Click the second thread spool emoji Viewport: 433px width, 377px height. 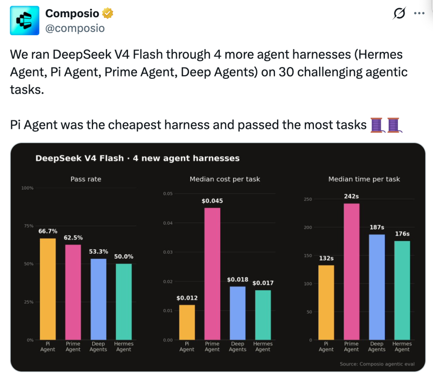(x=394, y=125)
